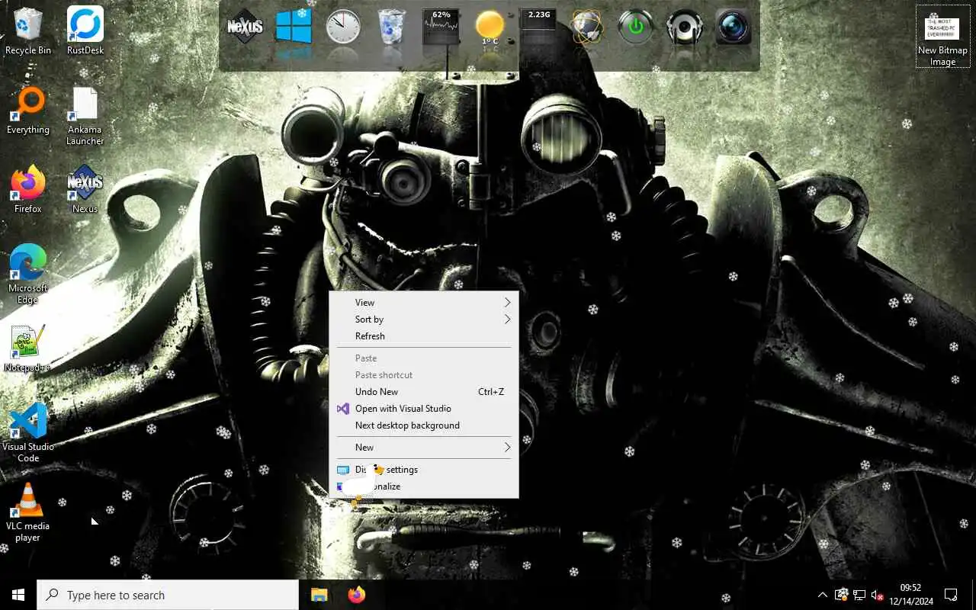Image resolution: width=976 pixels, height=610 pixels.
Task: Open the Windows Start menu
Action: (x=18, y=595)
